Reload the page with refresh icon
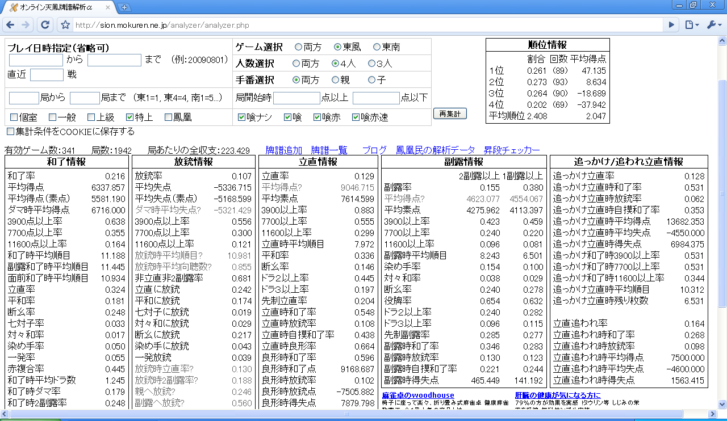 point(45,25)
